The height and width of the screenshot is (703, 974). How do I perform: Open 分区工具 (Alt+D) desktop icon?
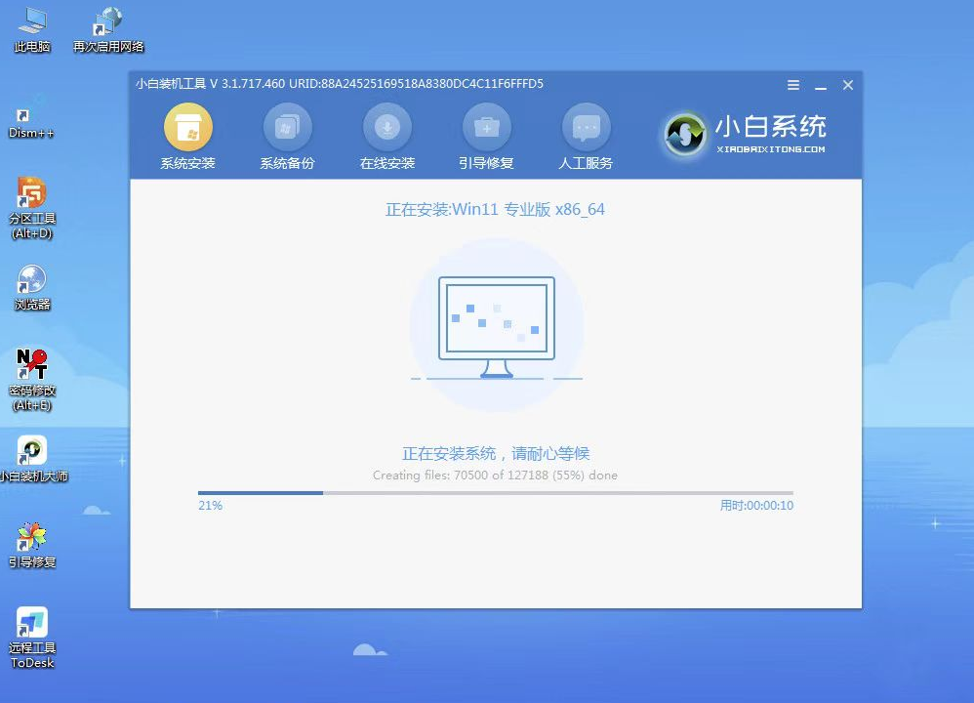click(x=31, y=208)
